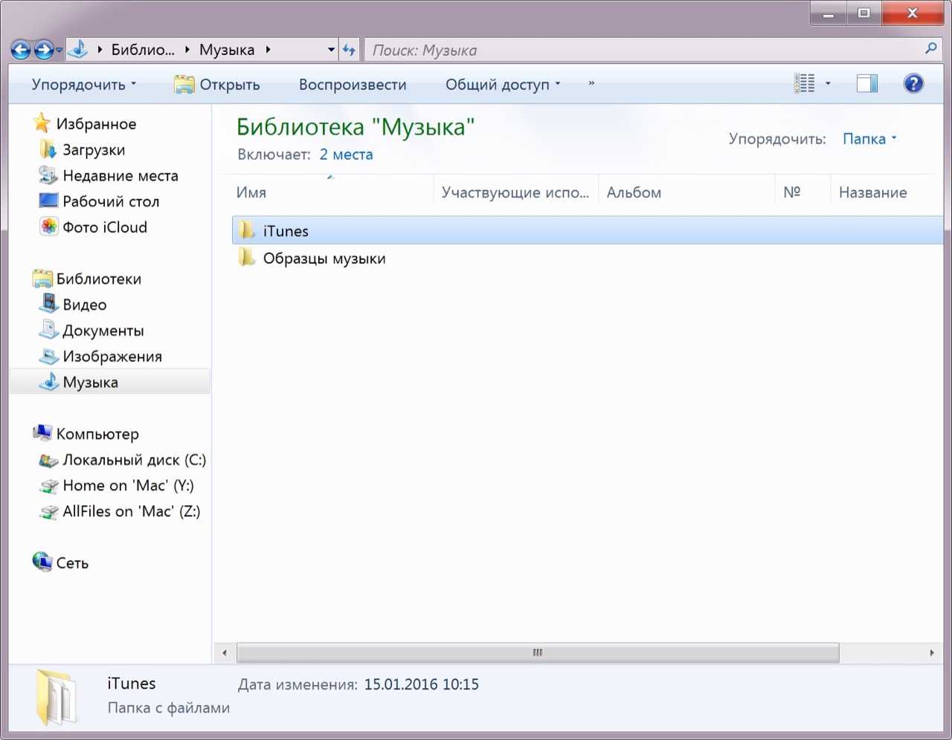The height and width of the screenshot is (740, 952).
Task: Click the Воспроизвести toolbar button
Action: pyautogui.click(x=353, y=85)
